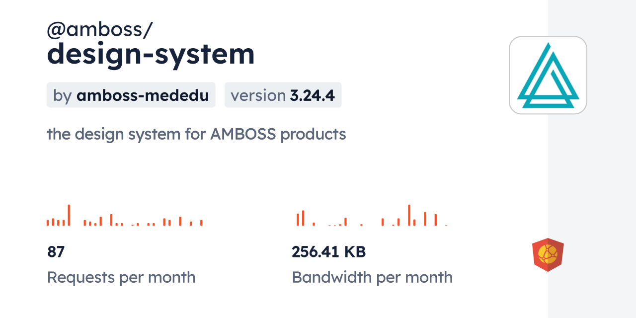Click the tallest bar in the requests chart
This screenshot has height=318, width=636.
69,215
